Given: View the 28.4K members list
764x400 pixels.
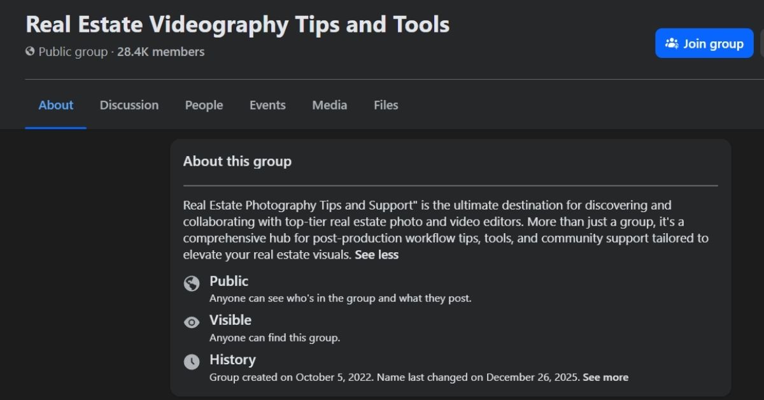Looking at the screenshot, I should [x=160, y=52].
